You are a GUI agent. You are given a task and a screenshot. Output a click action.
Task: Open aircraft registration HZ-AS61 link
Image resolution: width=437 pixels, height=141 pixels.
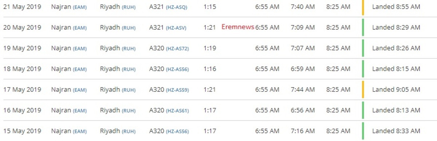[177, 111]
